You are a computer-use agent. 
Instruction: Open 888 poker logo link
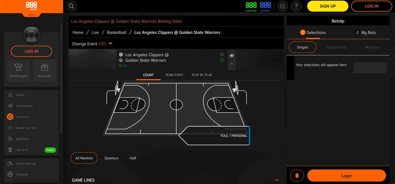pos(265,7)
